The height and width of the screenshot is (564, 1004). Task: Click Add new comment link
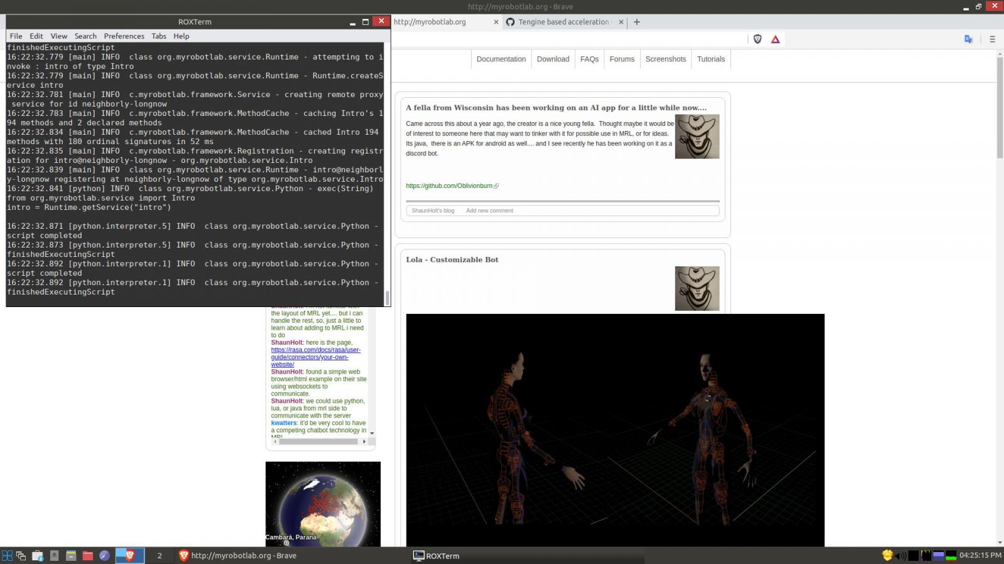(489, 211)
